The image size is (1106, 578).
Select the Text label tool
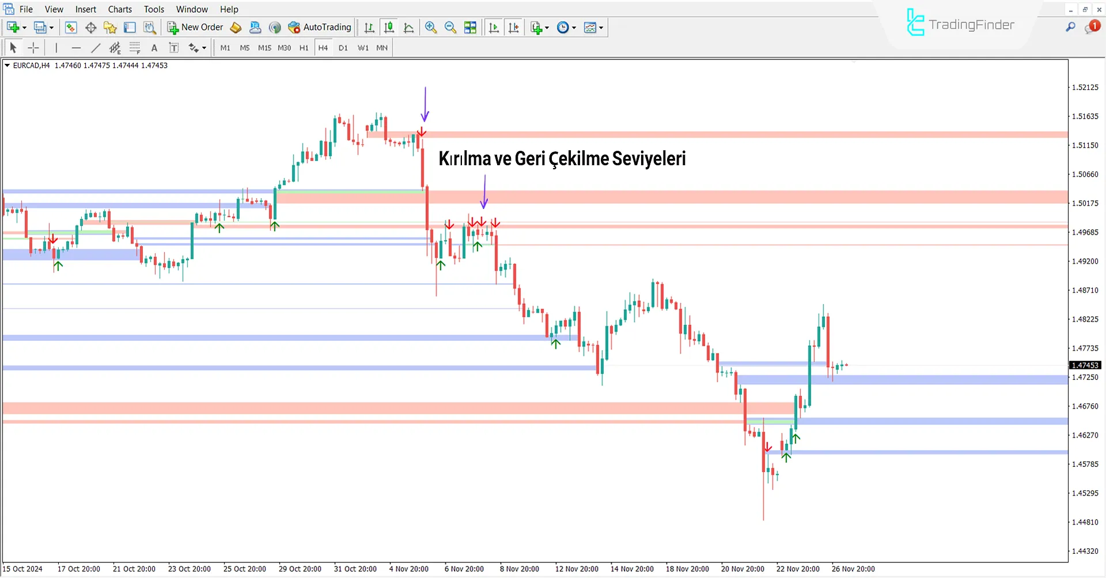coord(154,48)
